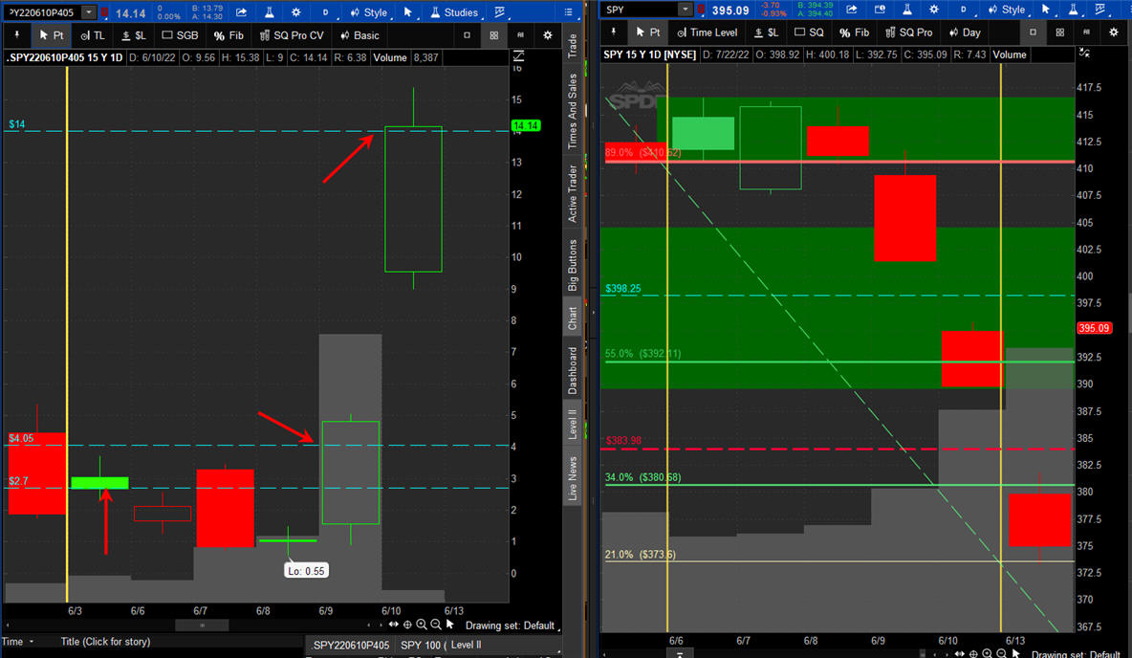Select SQ rectangle tool in right toolbar
This screenshot has height=658, width=1132.
[x=809, y=32]
